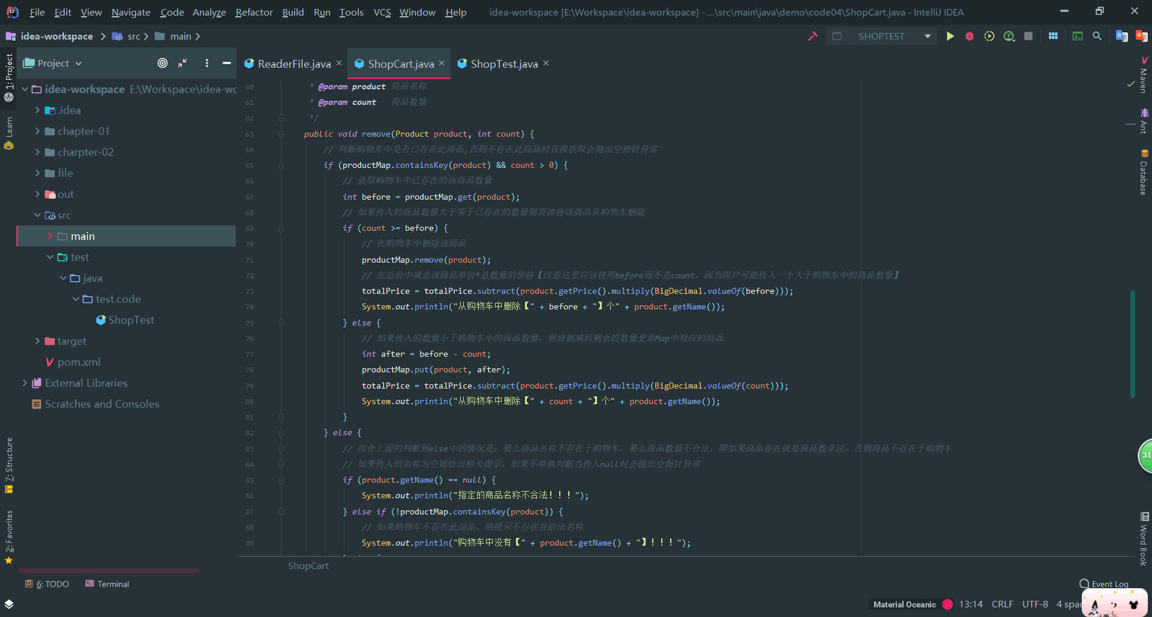
Task: Open the Database tool window
Action: coord(1142,174)
